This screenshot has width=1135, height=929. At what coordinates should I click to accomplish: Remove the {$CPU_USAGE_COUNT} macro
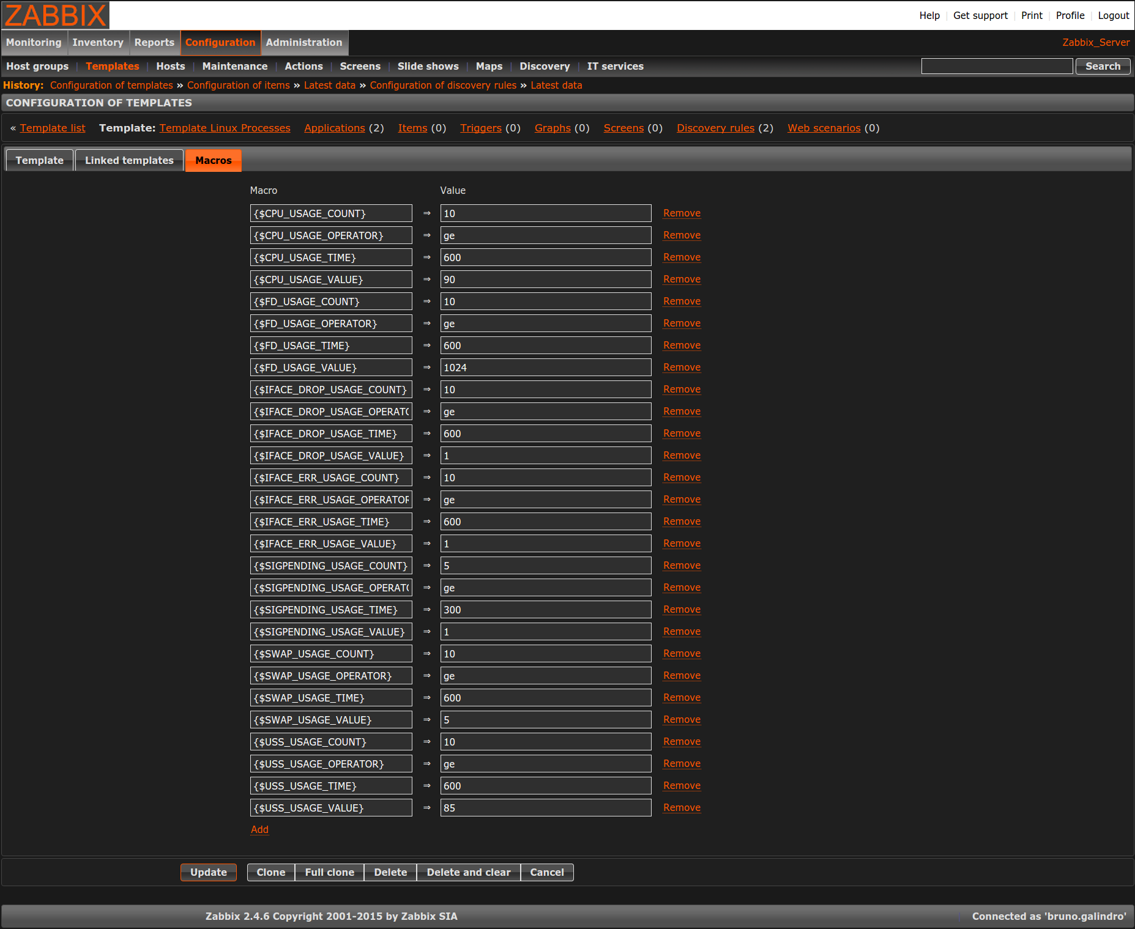pyautogui.click(x=682, y=213)
